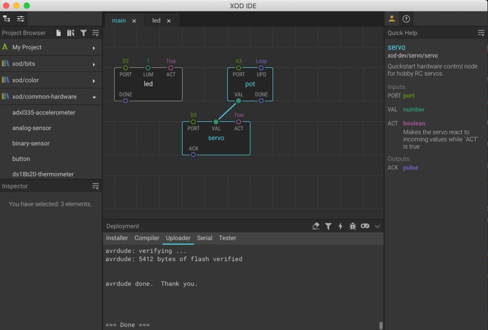Upload to Arduino with lightning icon
This screenshot has height=330, width=488.
pyautogui.click(x=341, y=226)
